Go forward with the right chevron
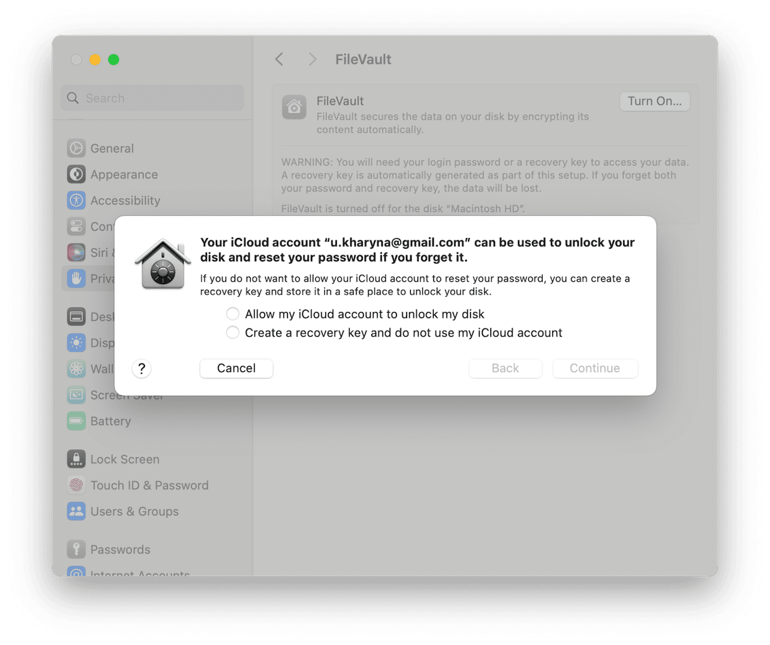Screen dimensions: 770x645 tap(312, 59)
